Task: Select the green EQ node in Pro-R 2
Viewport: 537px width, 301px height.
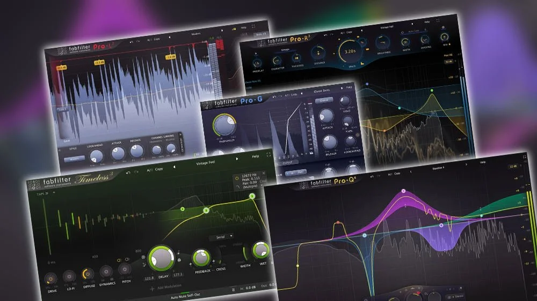Action: click(432, 91)
